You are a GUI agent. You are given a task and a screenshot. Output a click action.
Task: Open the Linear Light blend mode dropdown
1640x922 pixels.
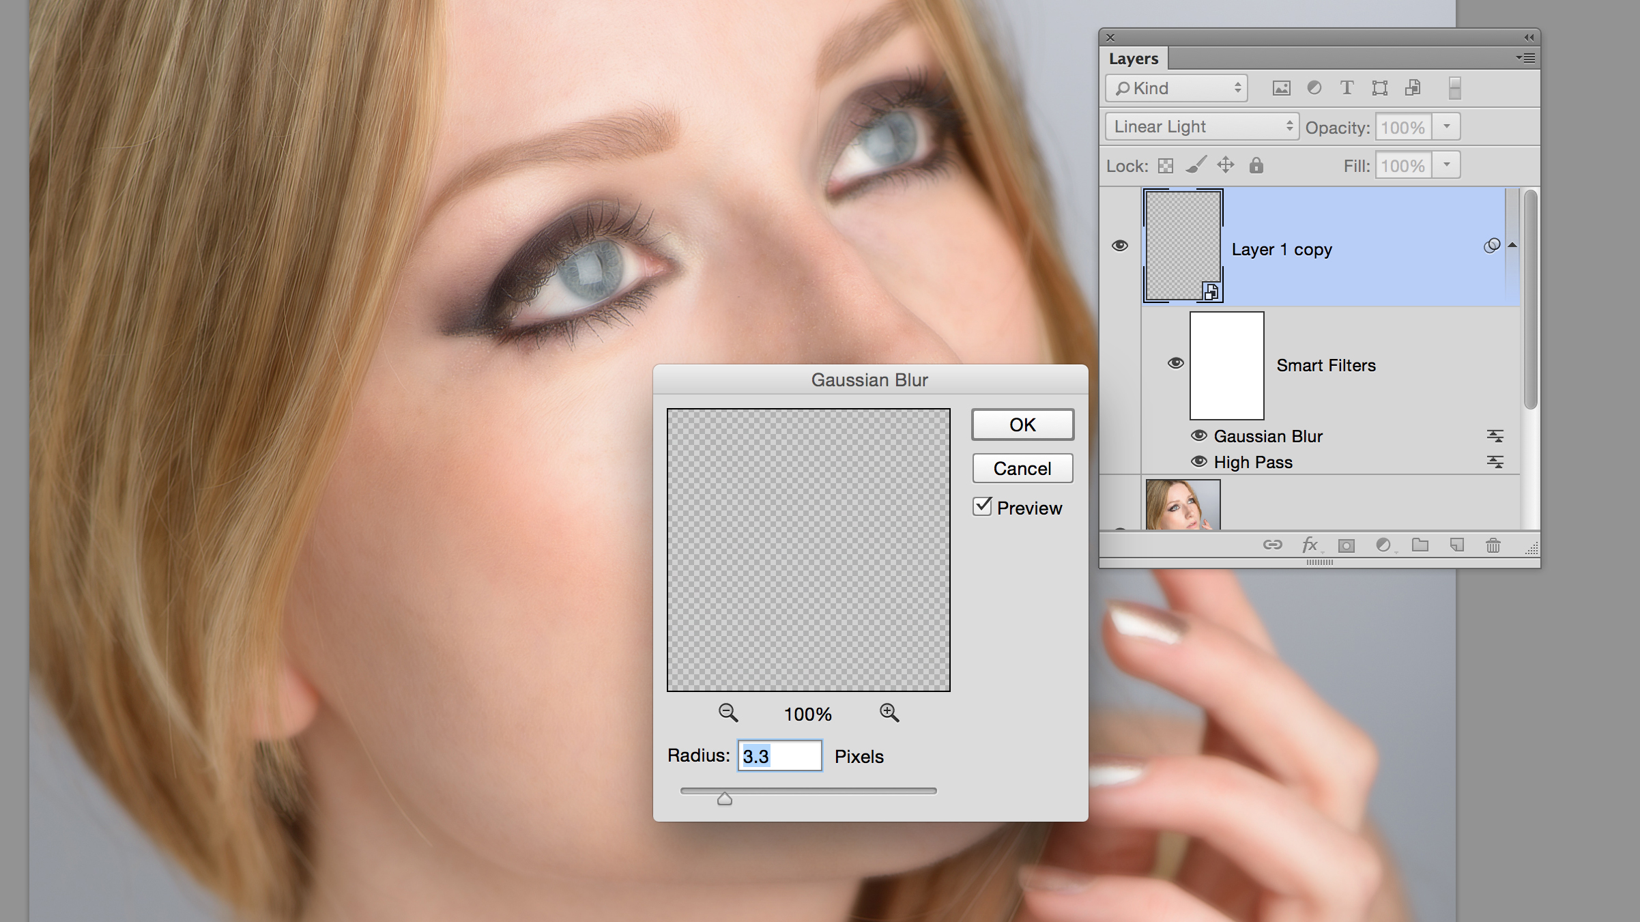point(1201,127)
